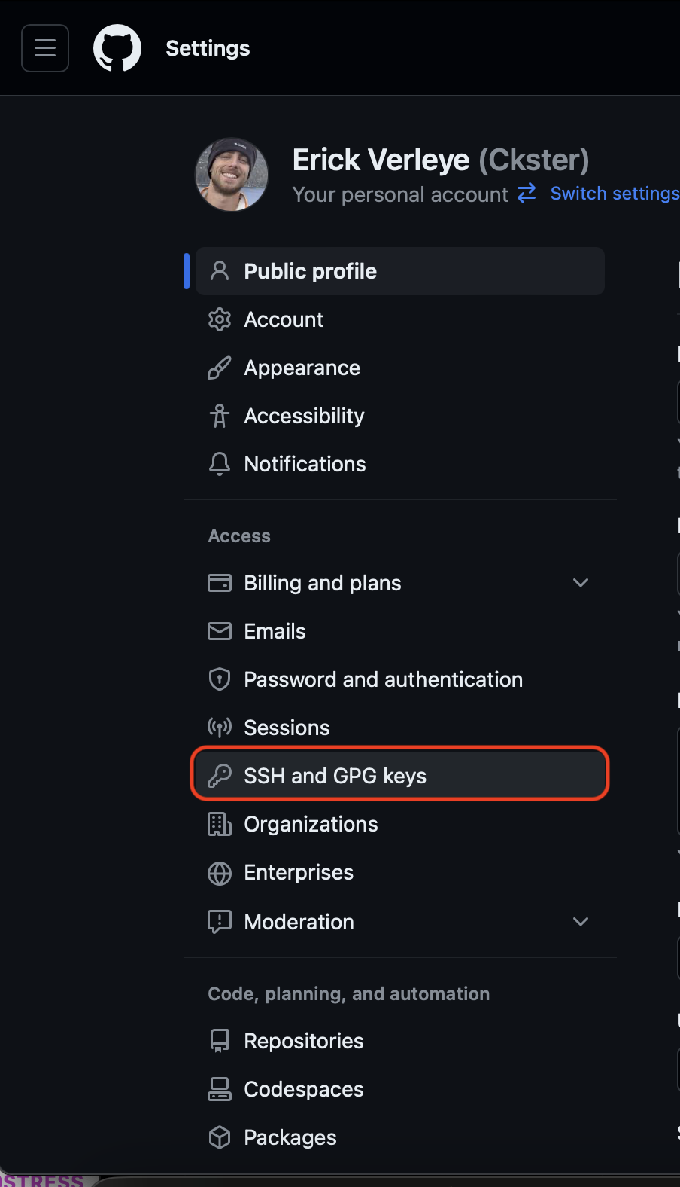
Task: Click the book icon next to Repositories
Action: [219, 1040]
